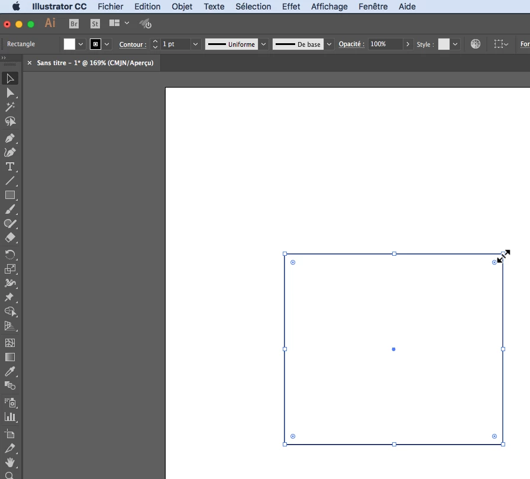Open Adobe Bridge via Br icon
The width and height of the screenshot is (530, 479).
(74, 24)
